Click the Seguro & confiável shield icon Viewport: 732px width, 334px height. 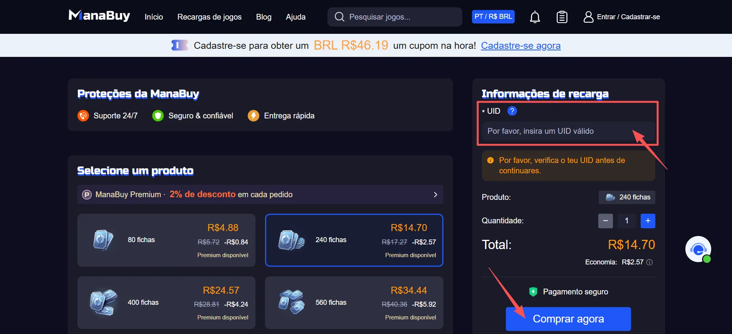pos(158,116)
